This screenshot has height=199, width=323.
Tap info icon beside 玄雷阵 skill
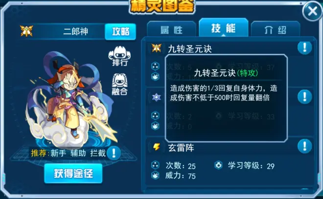click(x=304, y=146)
